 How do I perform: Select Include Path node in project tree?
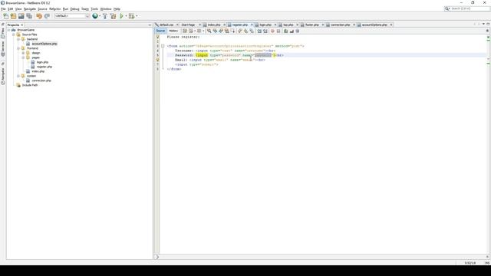tap(30, 85)
